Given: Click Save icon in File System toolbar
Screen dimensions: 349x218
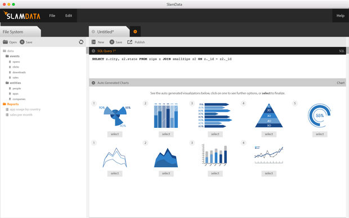Looking at the screenshot, I should (22, 42).
